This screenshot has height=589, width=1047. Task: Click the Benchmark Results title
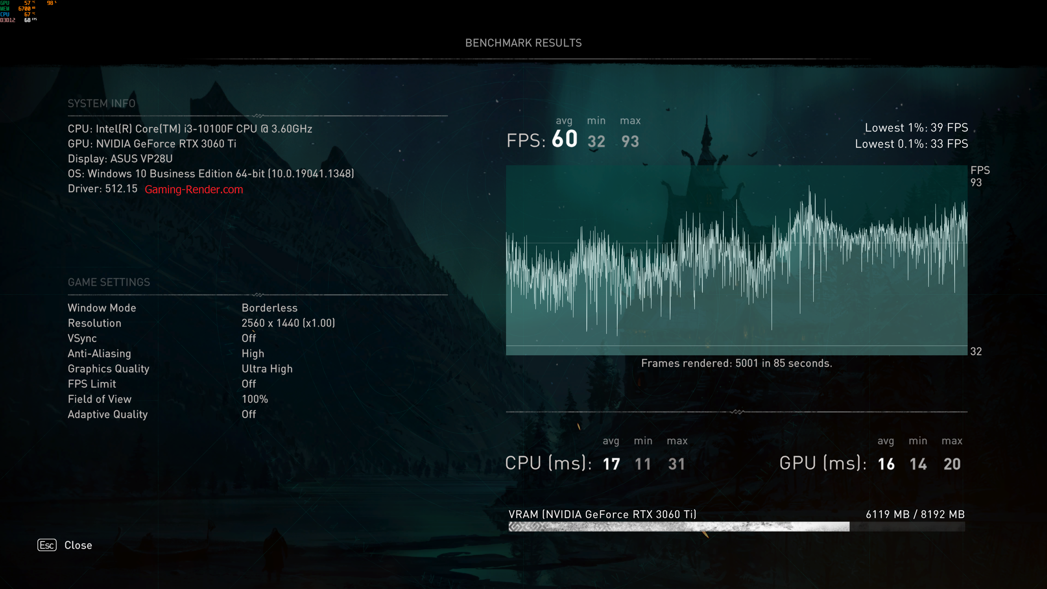(x=523, y=43)
